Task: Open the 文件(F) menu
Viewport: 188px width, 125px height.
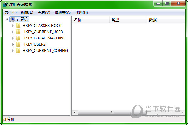Action: [x=11, y=12]
